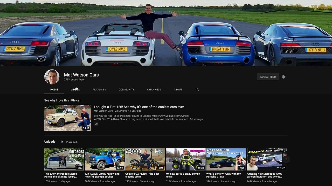Click title 'Amazing new Mercedes-AMG car configurator'

(264, 175)
